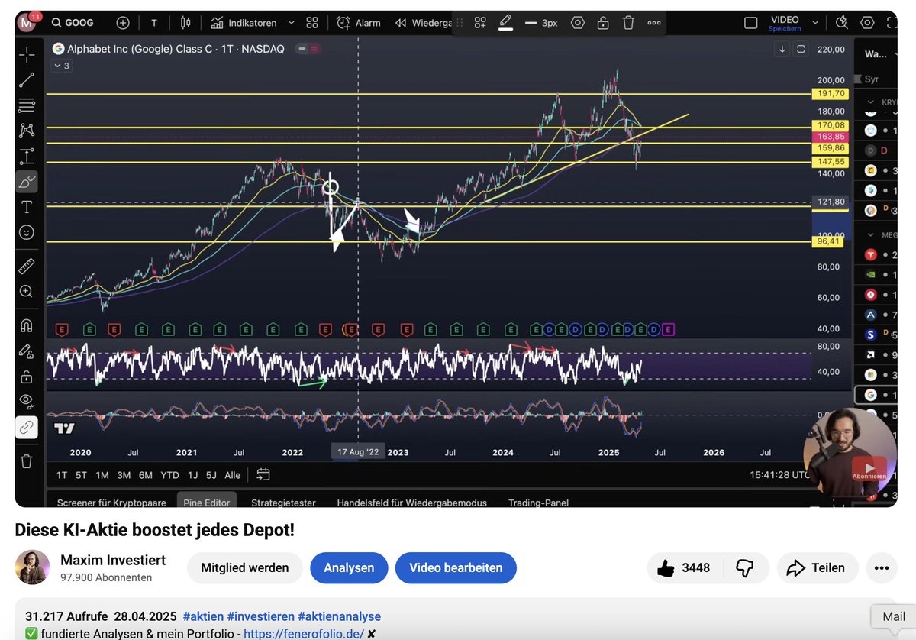Open the chart layout square selector

[751, 23]
